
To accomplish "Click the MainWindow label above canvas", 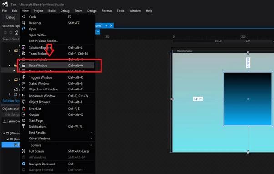I will coord(184,51).
